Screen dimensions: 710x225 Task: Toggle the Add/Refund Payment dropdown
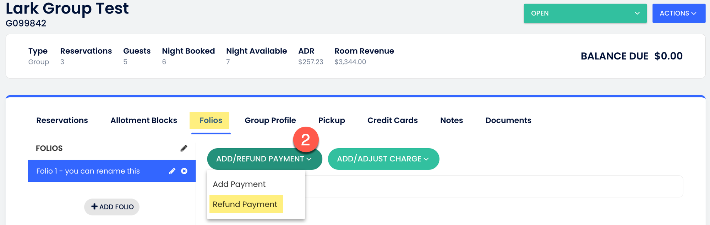pos(264,159)
